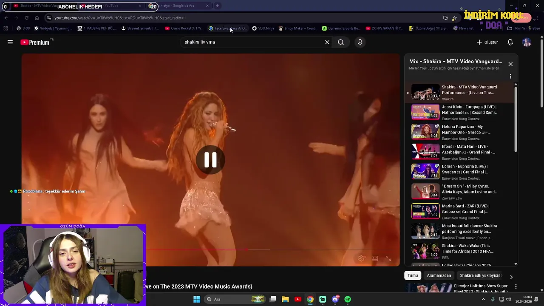The height and width of the screenshot is (306, 544).
Task: Open player settings gear icon
Action: pos(361,258)
